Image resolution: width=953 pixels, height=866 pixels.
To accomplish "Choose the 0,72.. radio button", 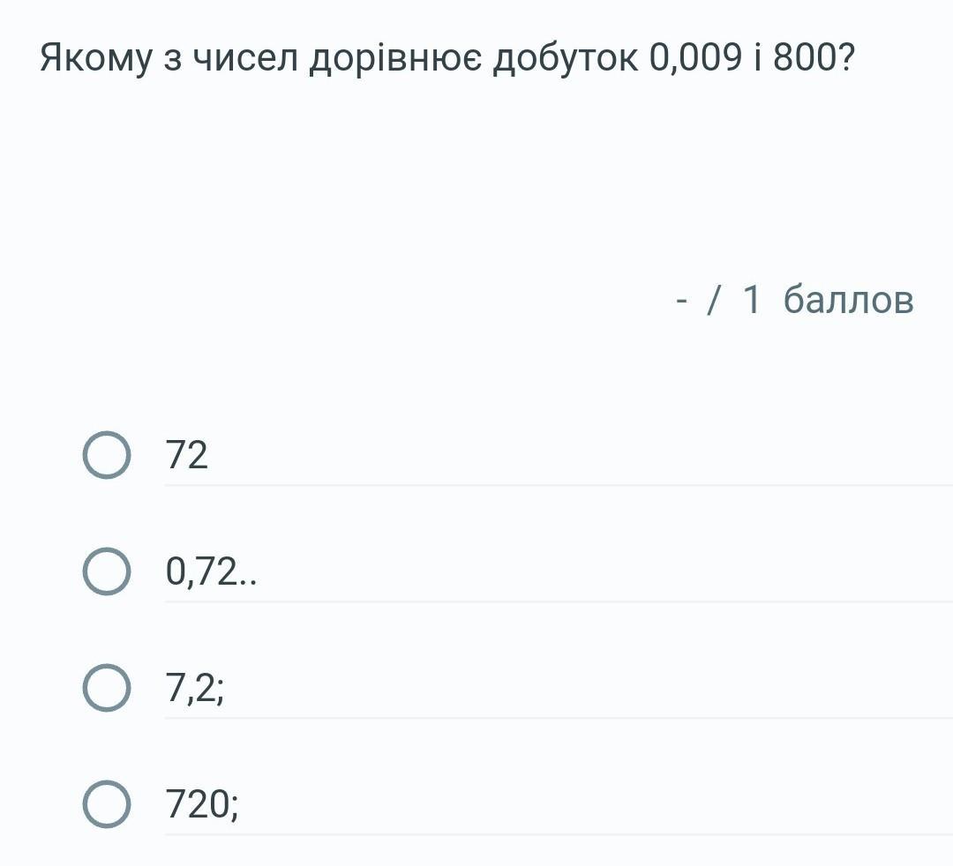I will [107, 571].
